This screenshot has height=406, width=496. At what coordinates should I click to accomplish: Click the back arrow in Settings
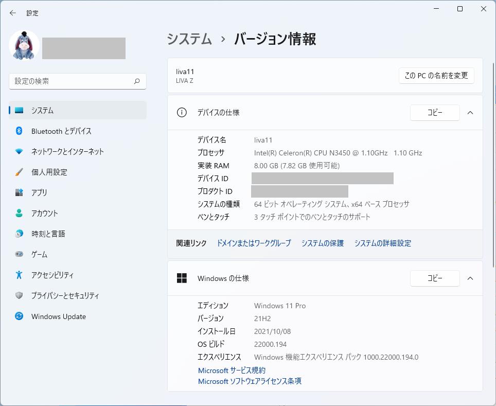[13, 13]
